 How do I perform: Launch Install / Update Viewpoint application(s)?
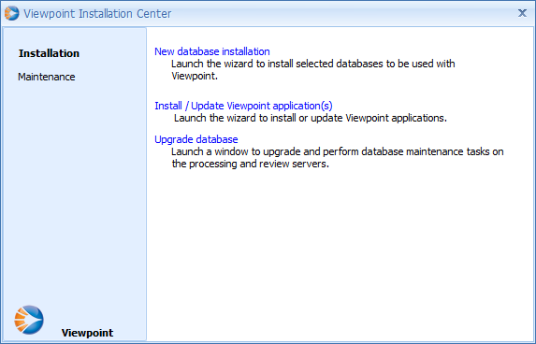[243, 106]
